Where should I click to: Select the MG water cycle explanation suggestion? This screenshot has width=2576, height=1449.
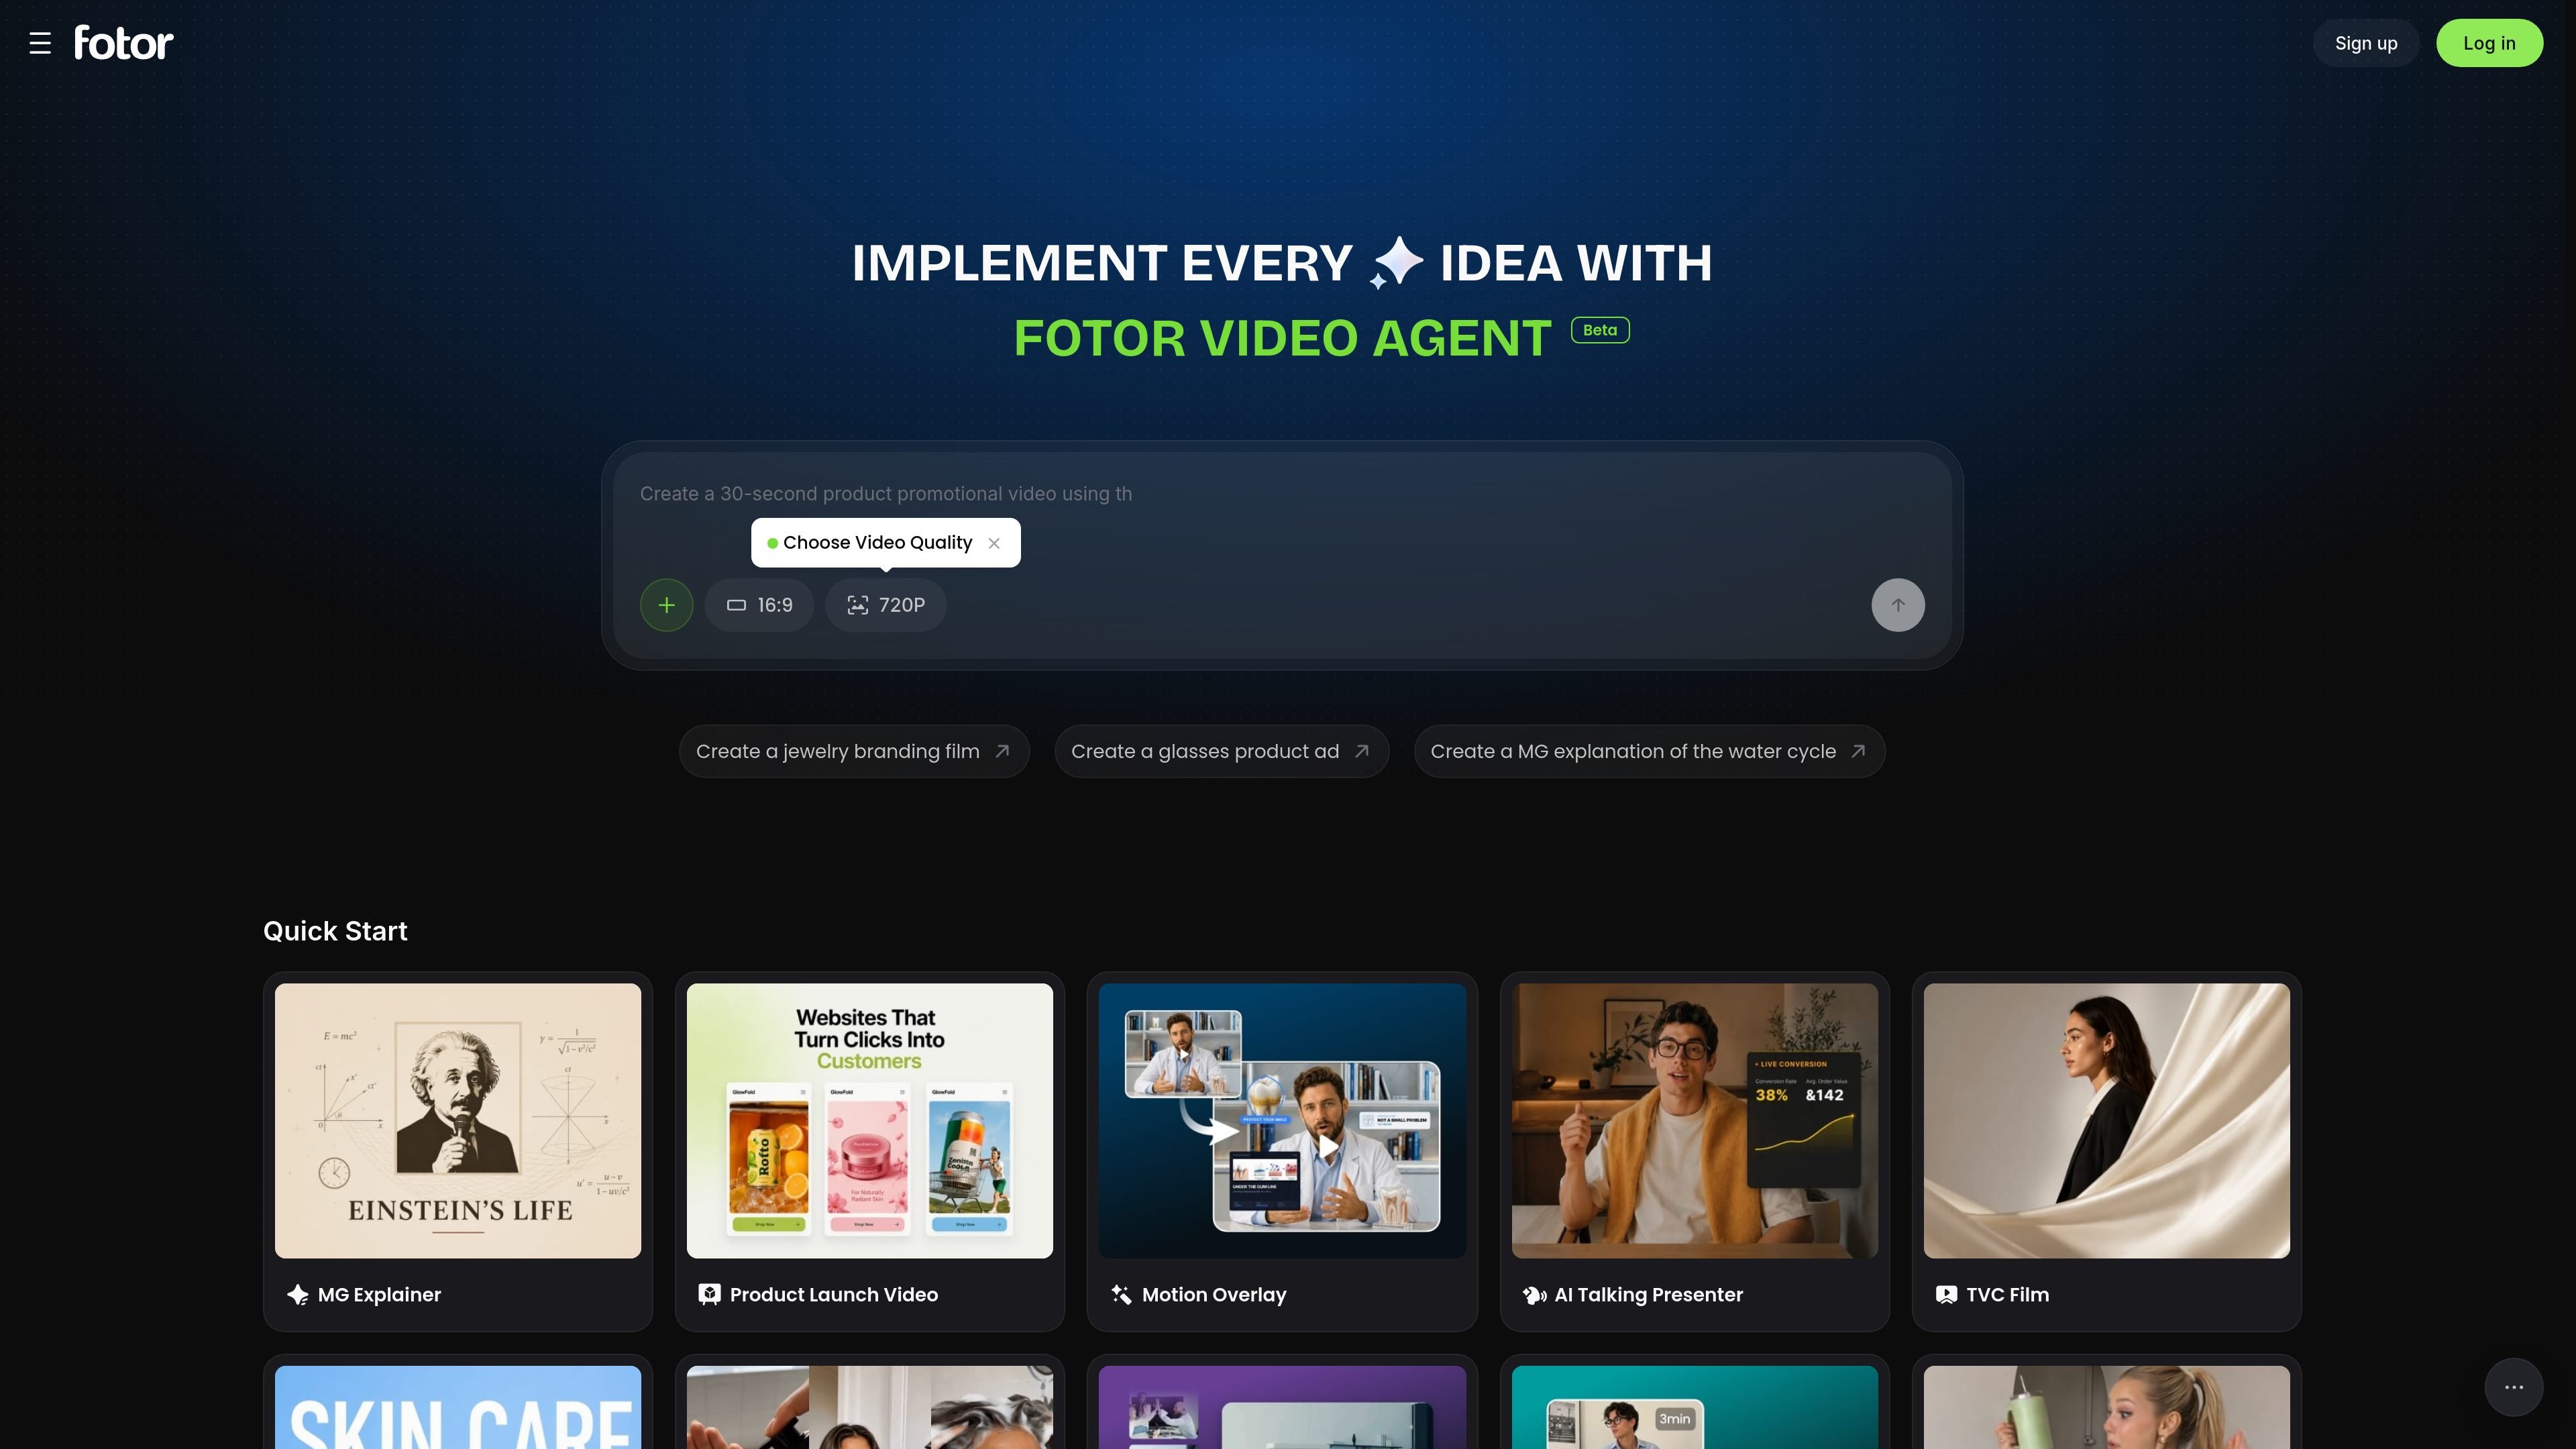(1649, 751)
